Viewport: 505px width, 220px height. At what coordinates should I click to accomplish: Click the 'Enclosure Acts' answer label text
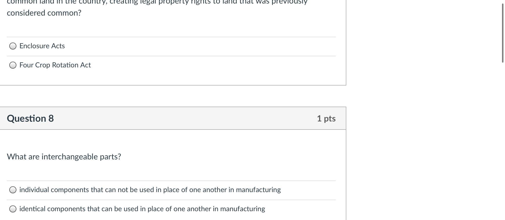[42, 46]
